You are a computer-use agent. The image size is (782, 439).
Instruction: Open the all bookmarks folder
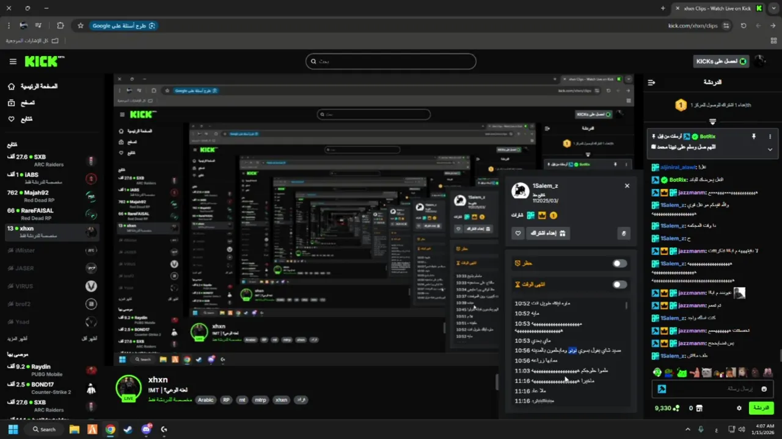(x=32, y=41)
